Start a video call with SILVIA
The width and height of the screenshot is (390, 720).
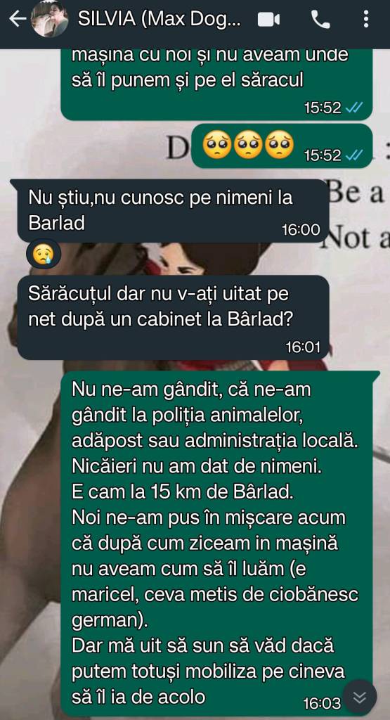point(268,19)
